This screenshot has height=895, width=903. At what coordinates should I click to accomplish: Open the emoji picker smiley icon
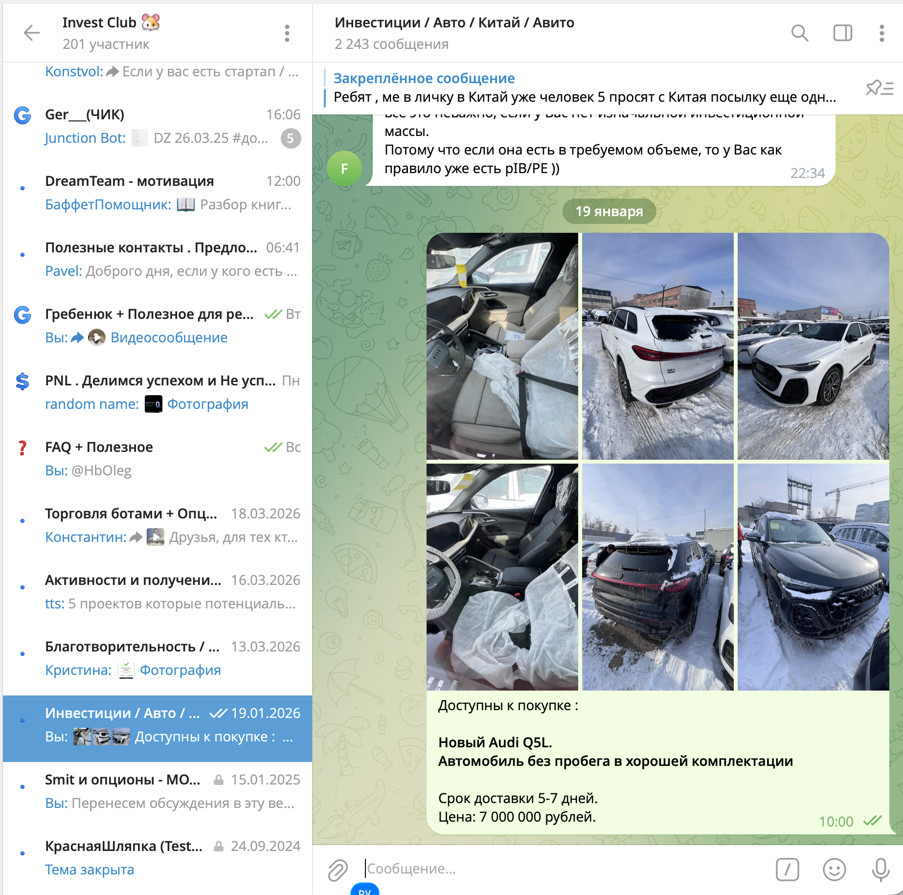(x=834, y=869)
